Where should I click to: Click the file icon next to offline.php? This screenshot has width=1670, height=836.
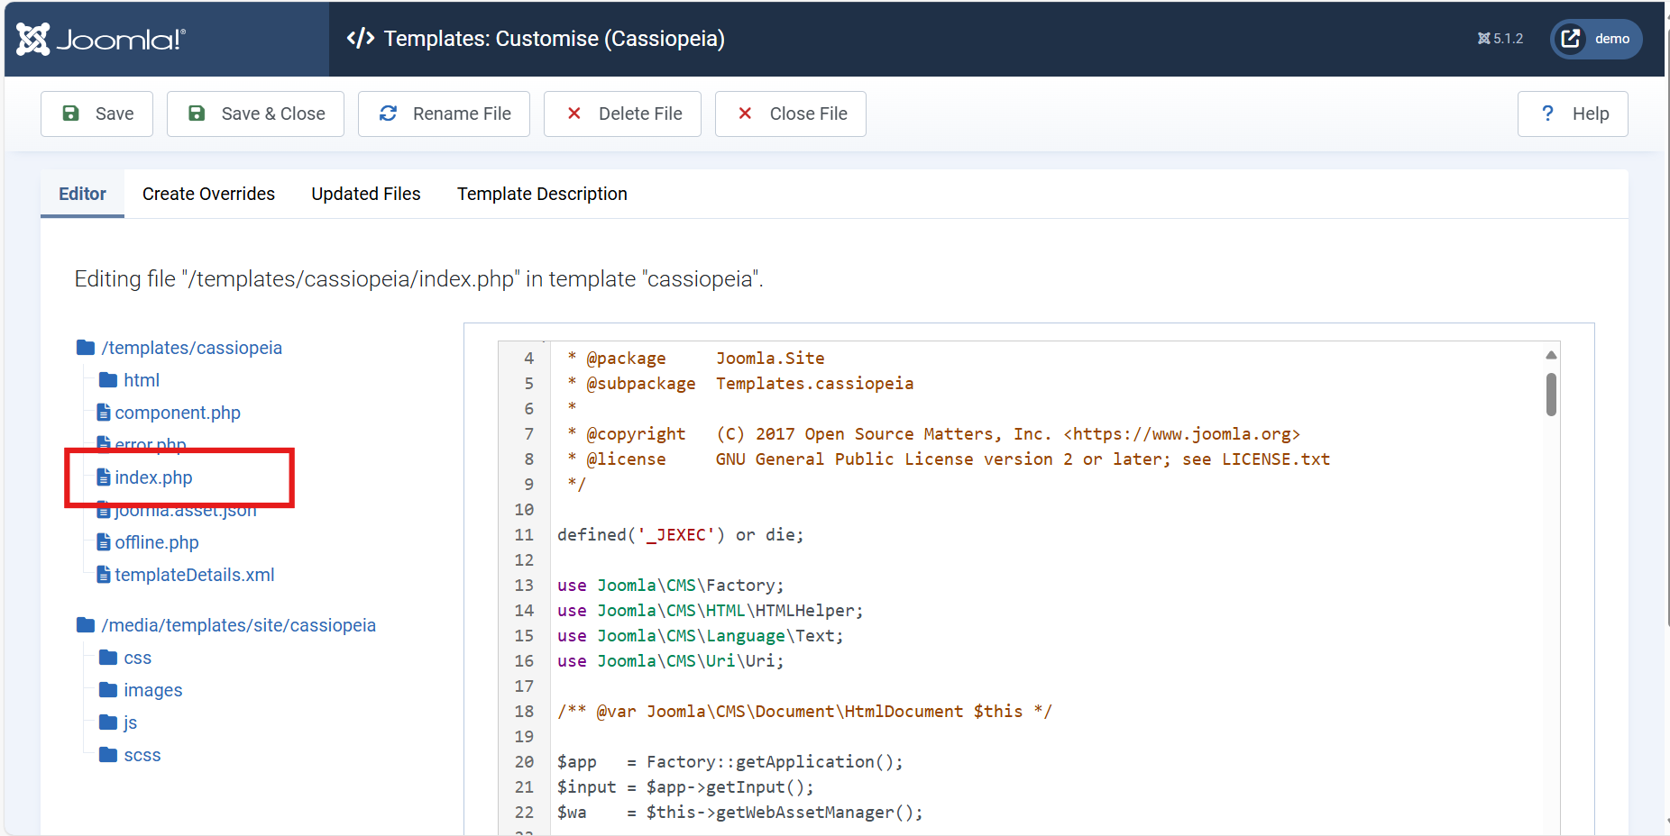tap(104, 542)
